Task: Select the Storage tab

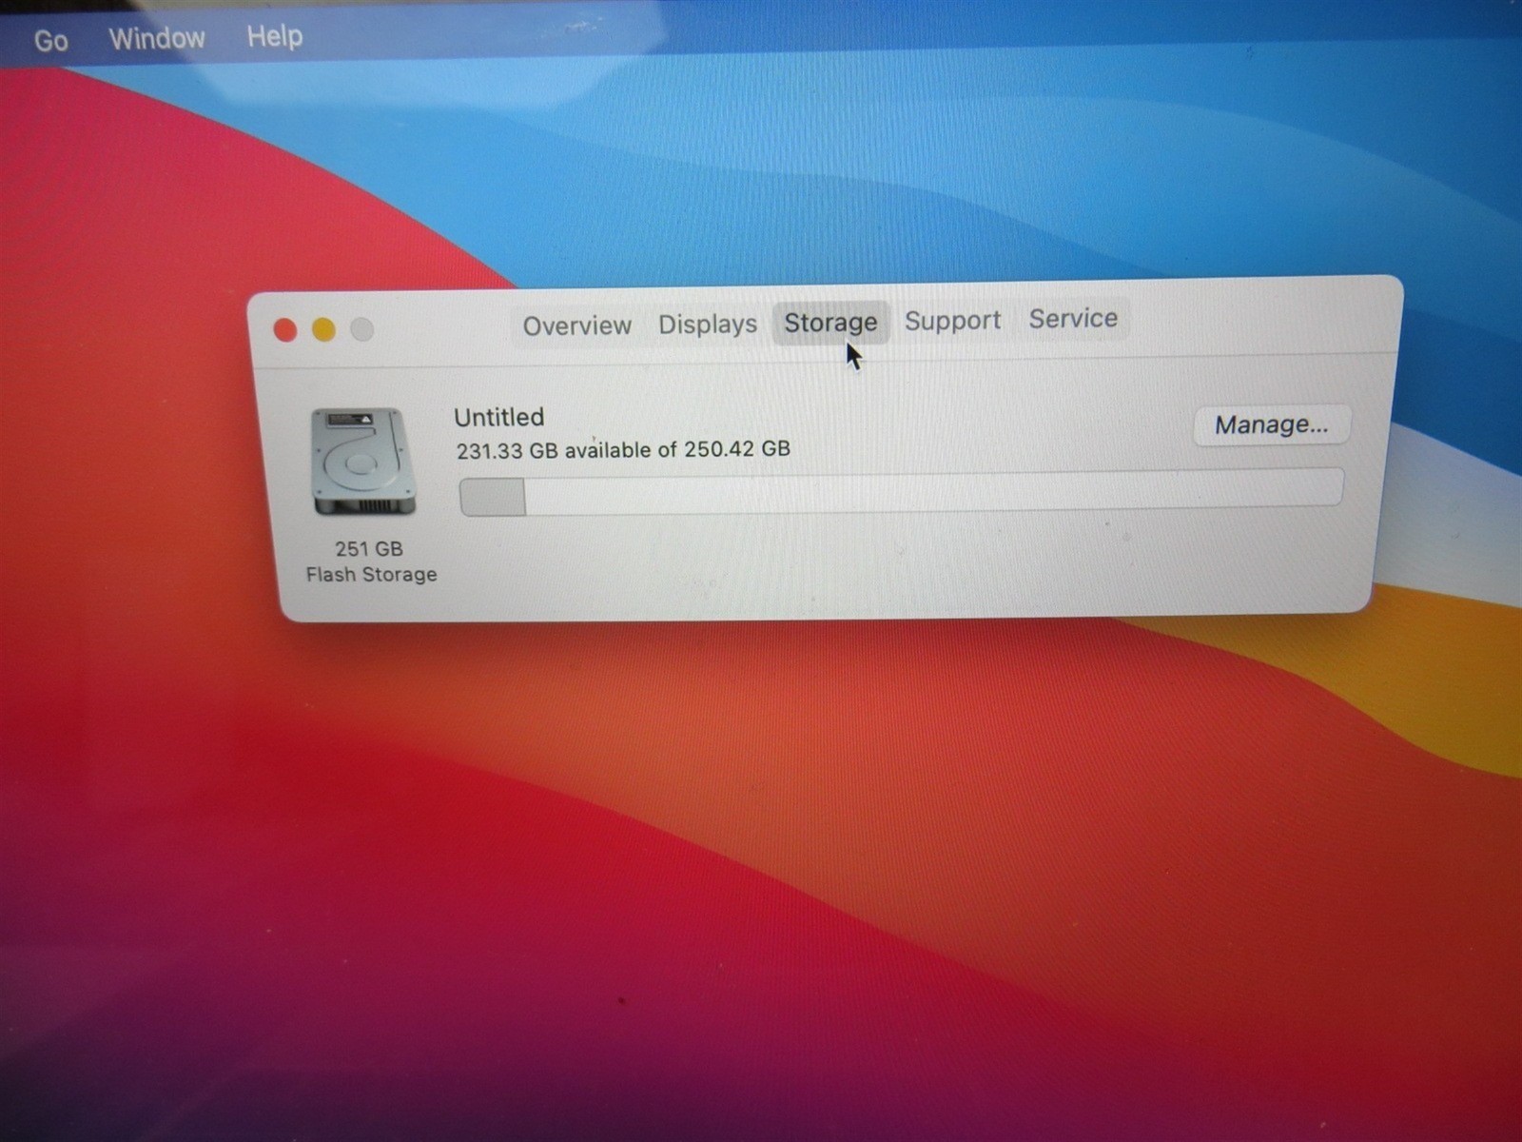Action: point(830,323)
